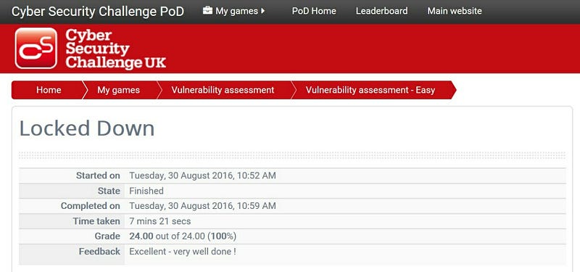
Task: Click the Started on label
Action: pyautogui.click(x=98, y=176)
